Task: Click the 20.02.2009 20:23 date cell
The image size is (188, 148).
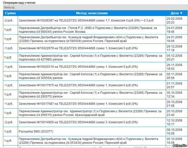Action: (174, 20)
